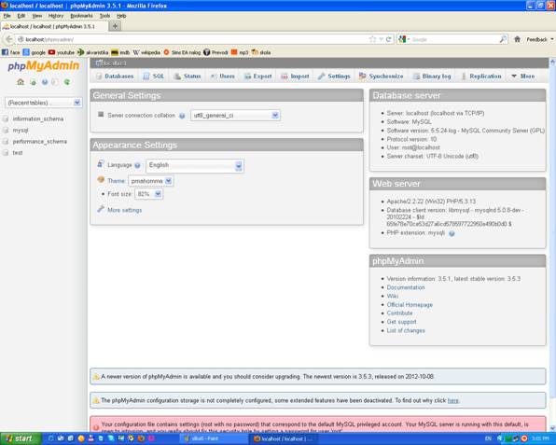Image resolution: width=556 pixels, height=445 pixels.
Task: Open the Wiki link
Action: click(393, 296)
